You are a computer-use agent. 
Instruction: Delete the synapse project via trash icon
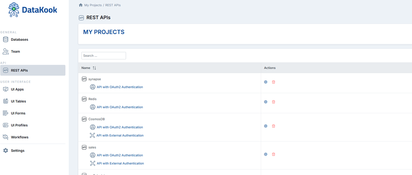tap(273, 82)
